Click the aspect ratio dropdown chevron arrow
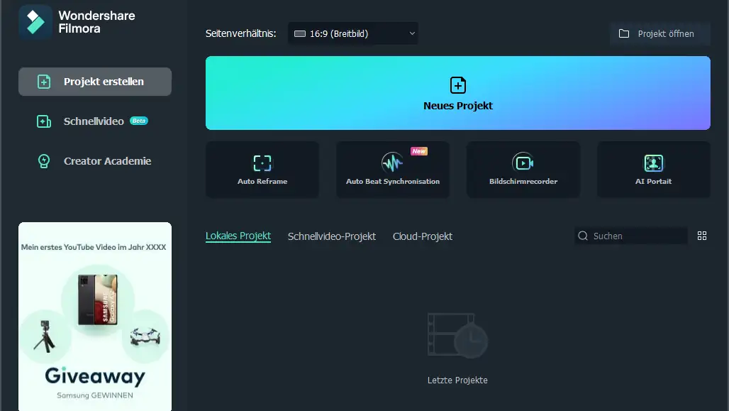This screenshot has width=729, height=411. [412, 33]
